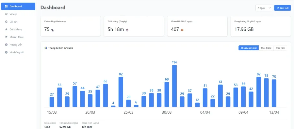Click the Thống kê lịch sử video title
294x129 pixels.
coord(61,48)
